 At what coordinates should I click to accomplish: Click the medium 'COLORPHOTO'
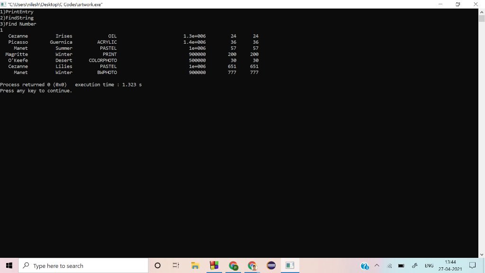coord(103,60)
